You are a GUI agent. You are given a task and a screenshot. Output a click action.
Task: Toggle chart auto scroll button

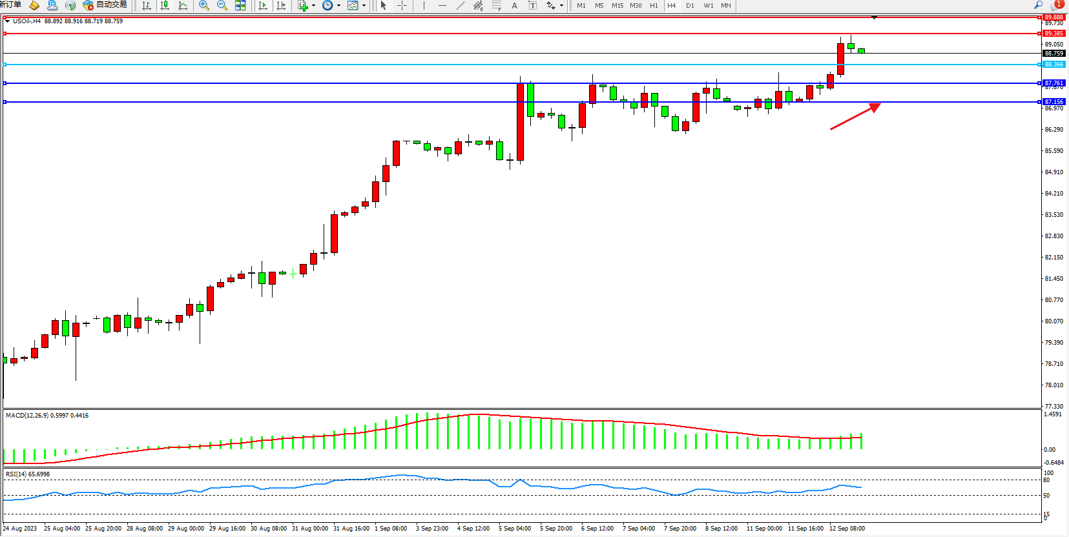coord(263,6)
